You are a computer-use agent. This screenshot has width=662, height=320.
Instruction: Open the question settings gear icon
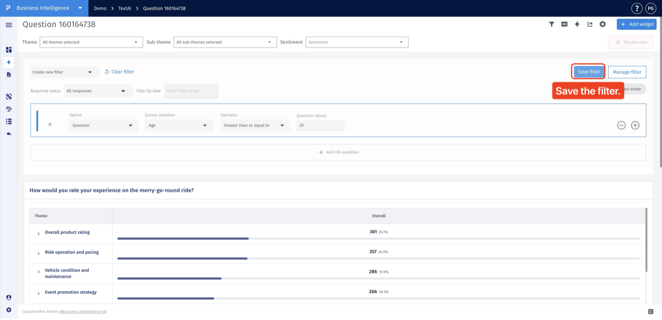coord(603,24)
